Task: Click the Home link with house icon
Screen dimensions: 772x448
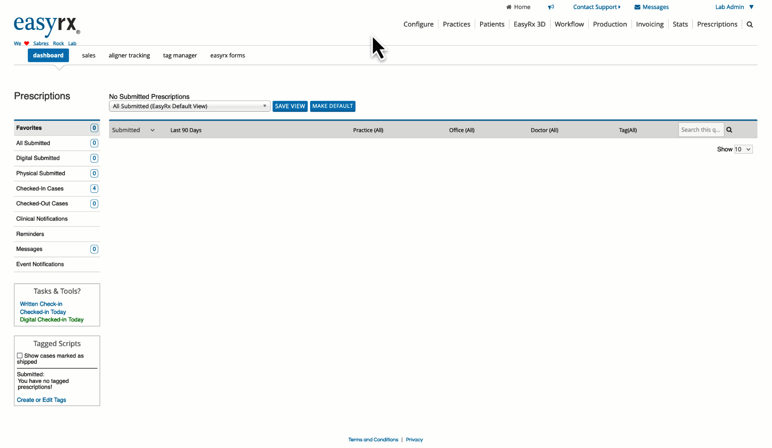Action: coord(518,7)
